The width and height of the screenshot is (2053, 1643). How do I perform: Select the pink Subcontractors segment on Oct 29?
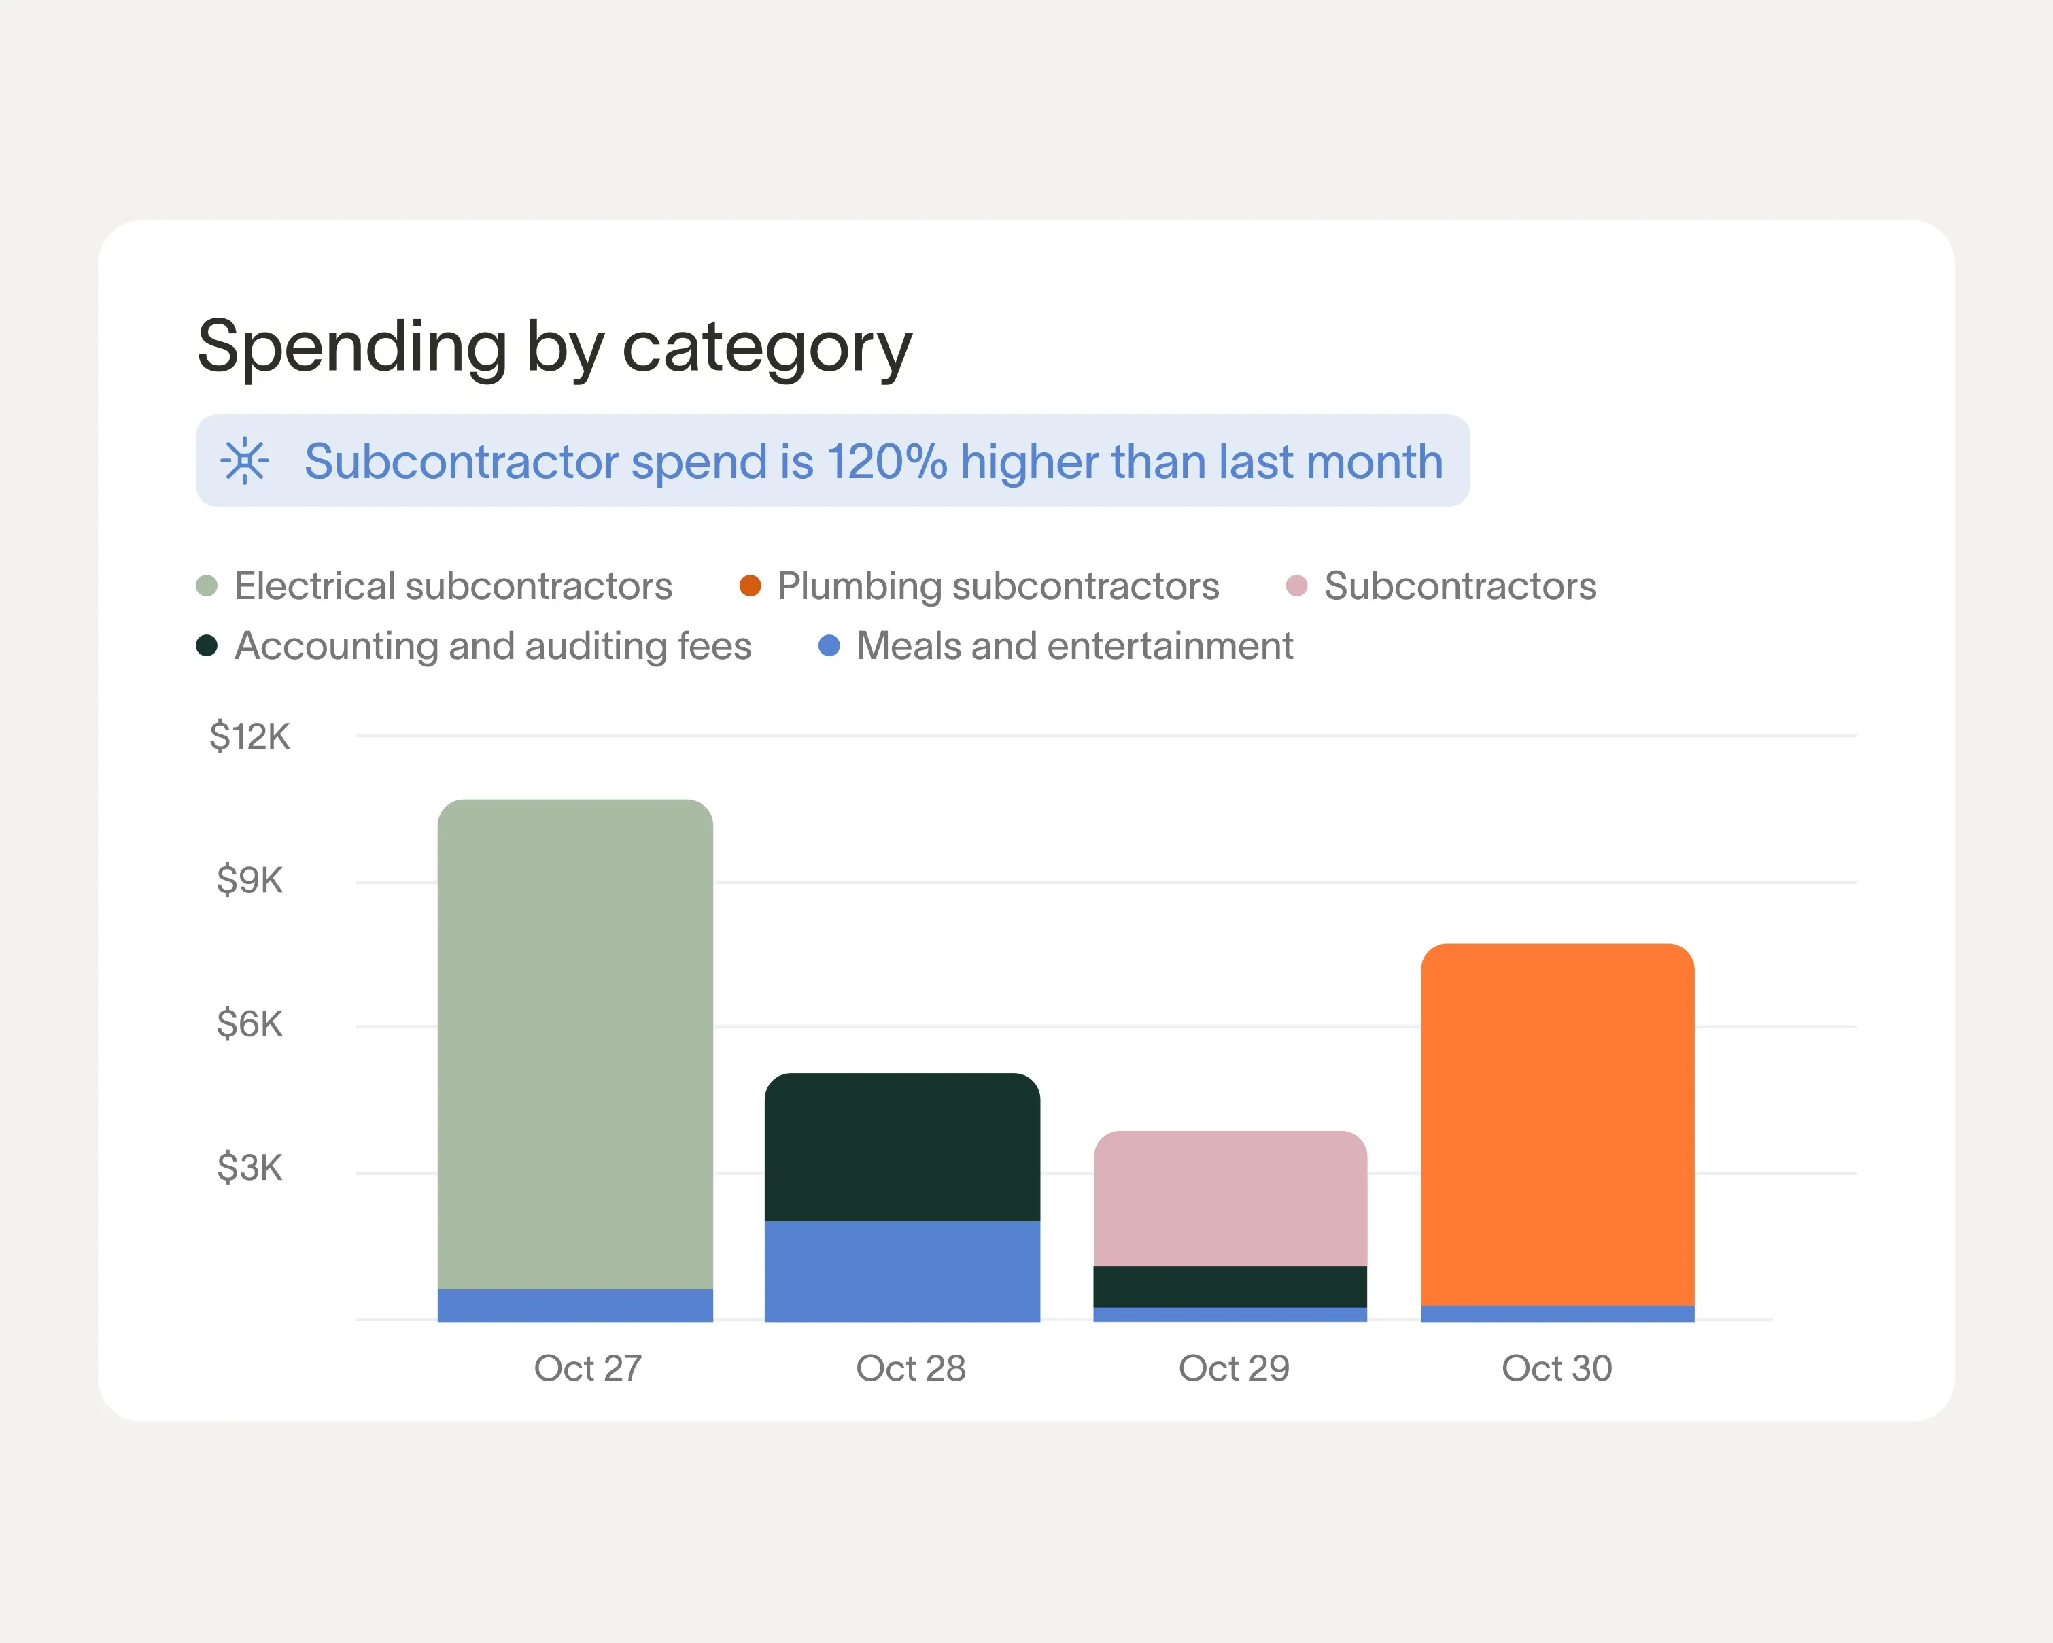(1229, 1198)
